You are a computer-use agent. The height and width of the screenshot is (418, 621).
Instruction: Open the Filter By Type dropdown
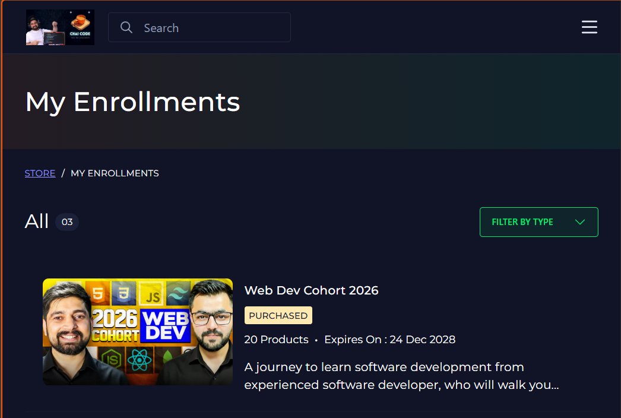coord(538,222)
